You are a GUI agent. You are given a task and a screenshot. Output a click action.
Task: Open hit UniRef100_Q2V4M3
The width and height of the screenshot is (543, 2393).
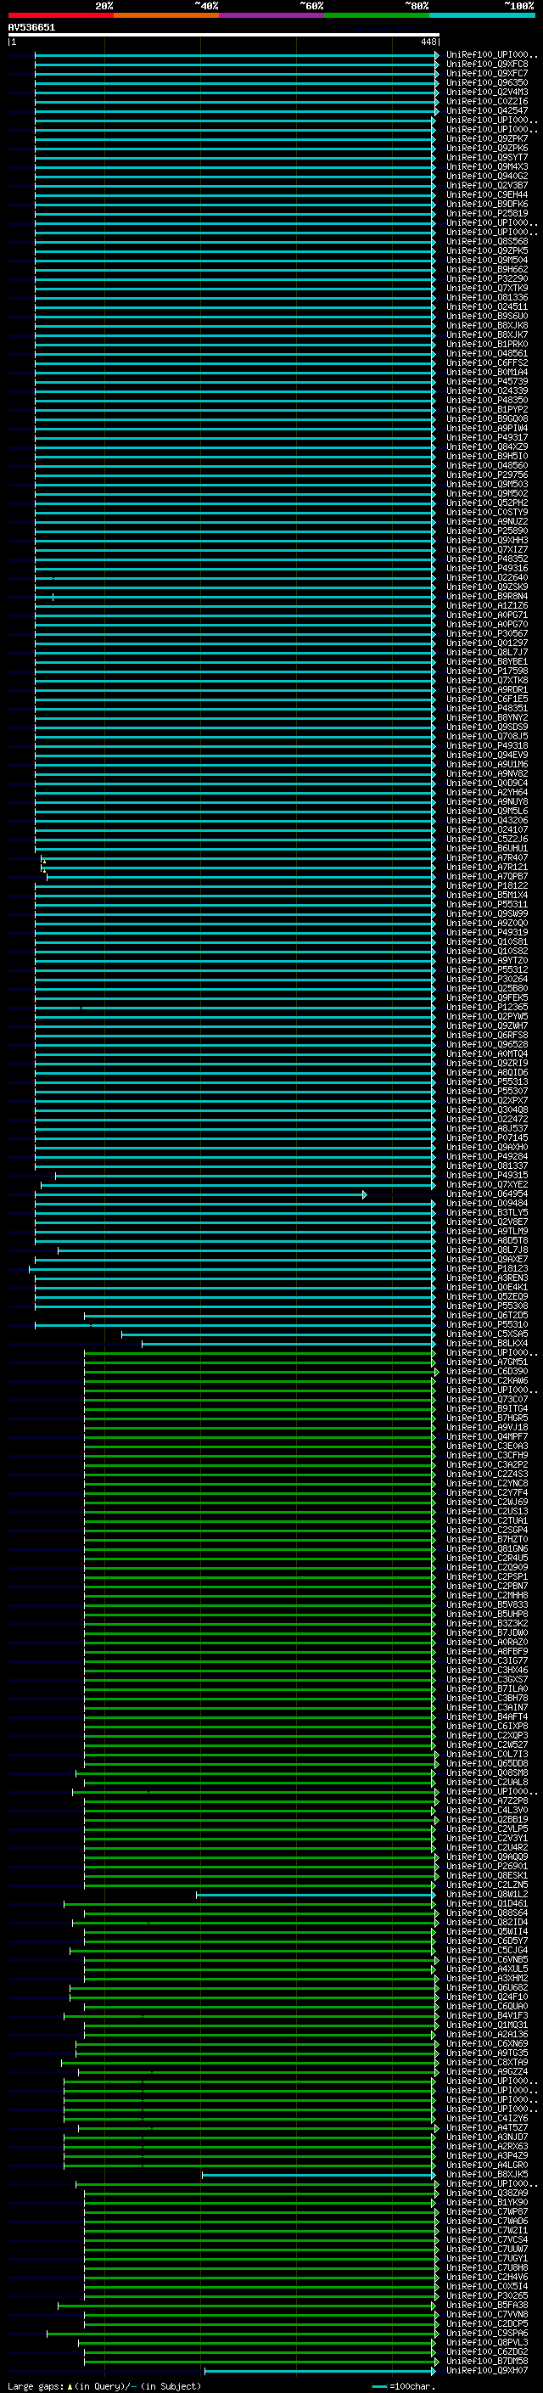(487, 92)
